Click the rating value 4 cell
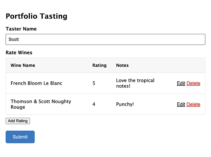Screen dimensions: 211x157 tap(94, 104)
